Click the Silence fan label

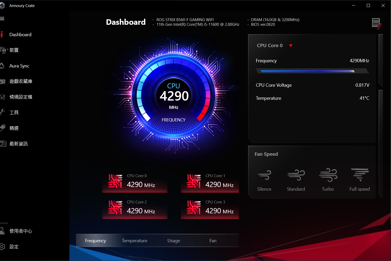click(x=264, y=189)
